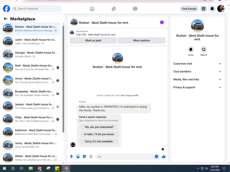Expand Media, files and links section
This screenshot has height=172, width=230.
coord(197,80)
